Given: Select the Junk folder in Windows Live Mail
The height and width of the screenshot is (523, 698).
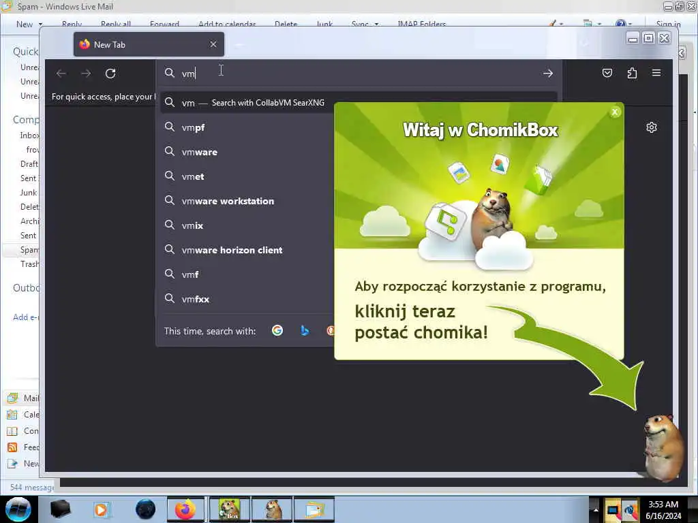Looking at the screenshot, I should point(29,193).
